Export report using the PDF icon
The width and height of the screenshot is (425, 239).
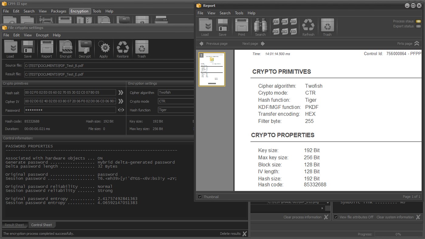275,31
